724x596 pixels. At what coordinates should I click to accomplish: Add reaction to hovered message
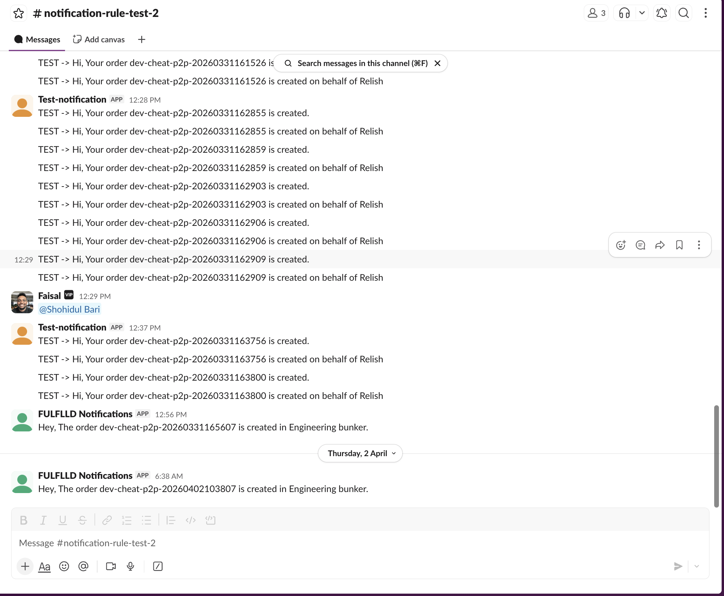[x=621, y=245]
